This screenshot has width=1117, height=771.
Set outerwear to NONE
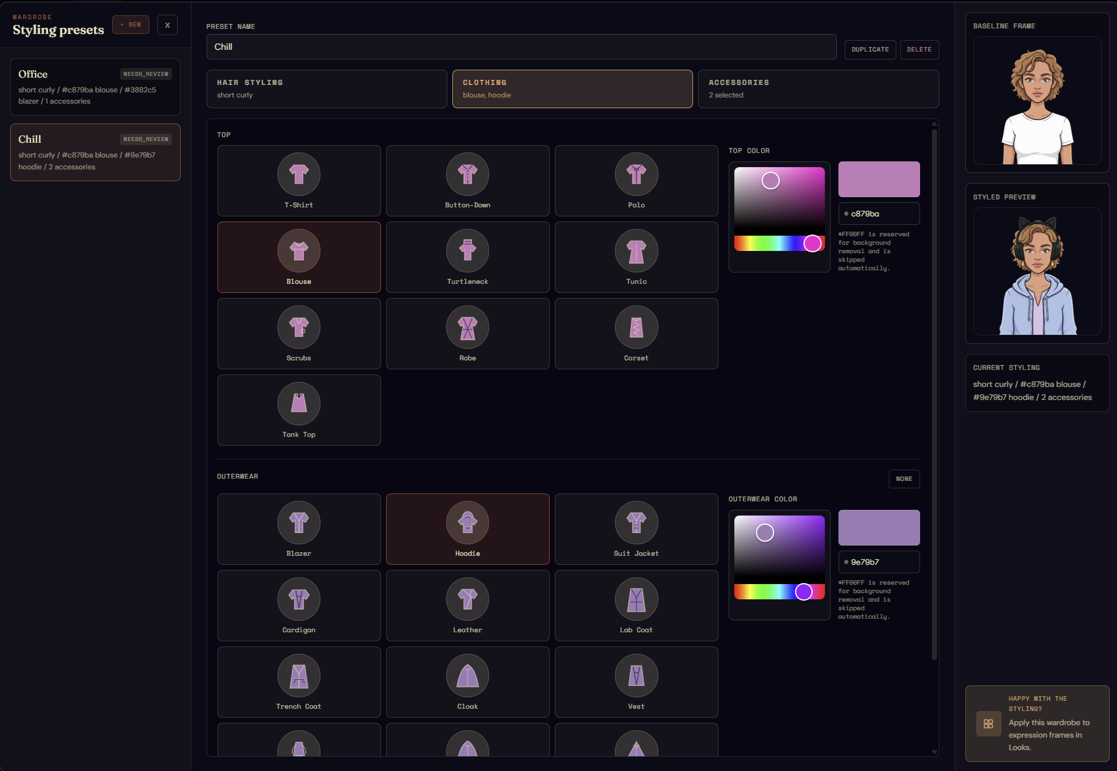(x=904, y=479)
